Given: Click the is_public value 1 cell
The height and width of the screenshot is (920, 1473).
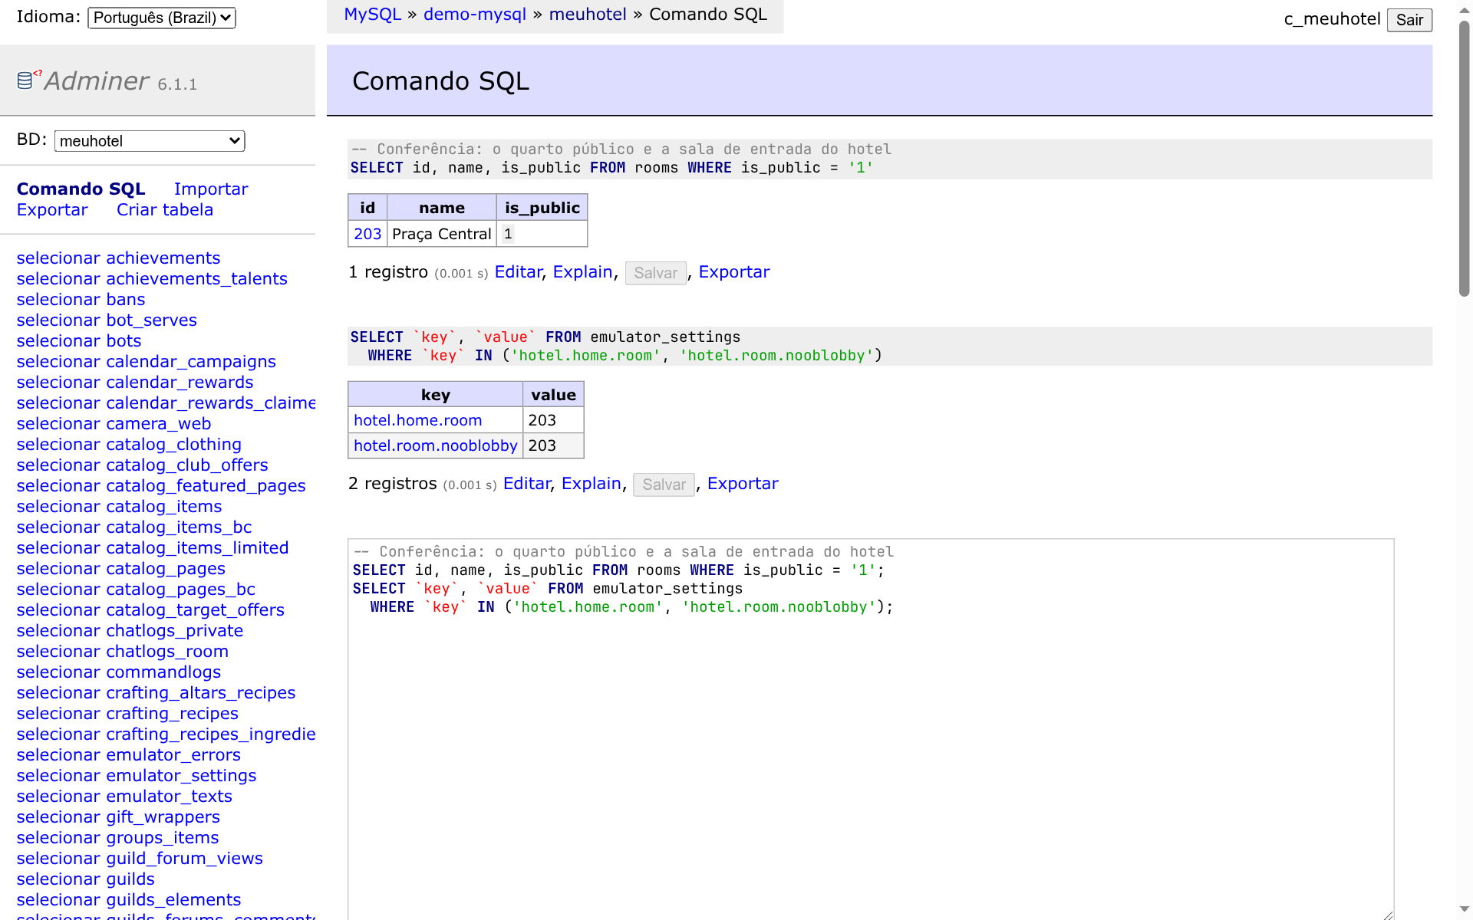Looking at the screenshot, I should (x=542, y=234).
